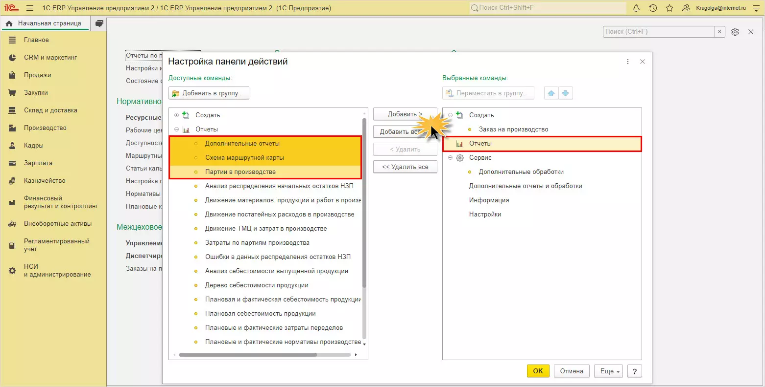The image size is (765, 387).
Task: Click the Закупки shopping cart icon
Action: [12, 93]
